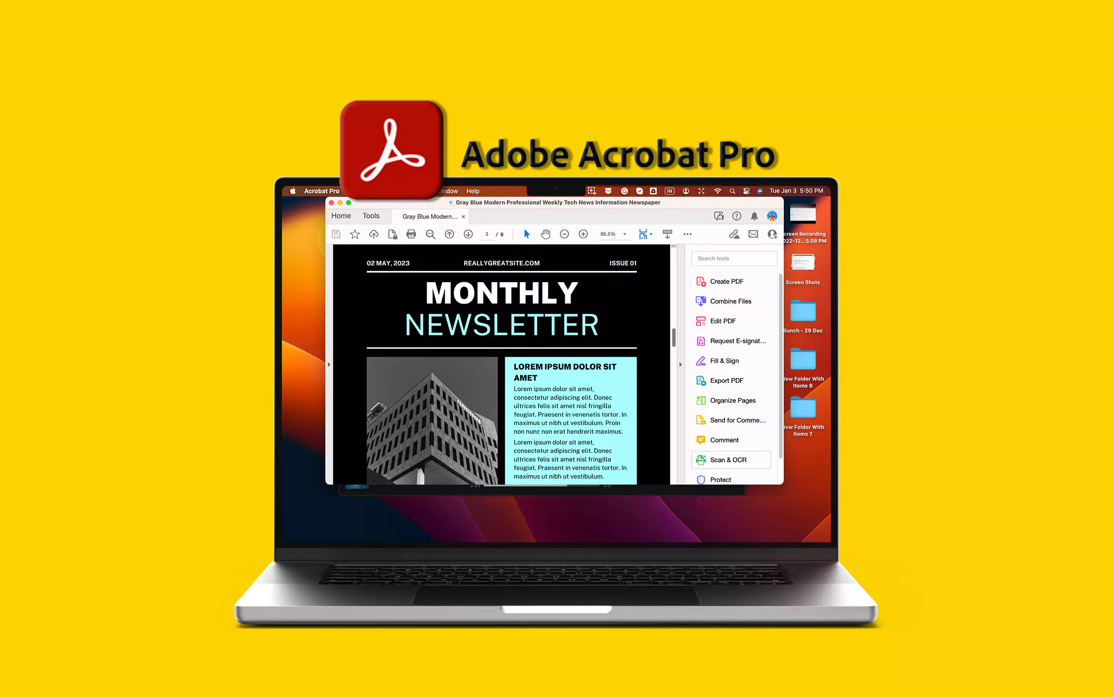Click the Request E-signature option

click(733, 340)
